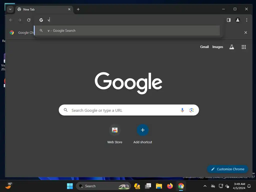Click the Google G icon in address bar
This screenshot has width=256, height=192.
41,20
